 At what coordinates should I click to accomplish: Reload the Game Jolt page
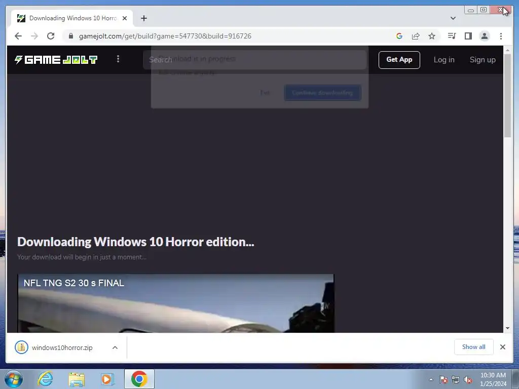point(51,36)
